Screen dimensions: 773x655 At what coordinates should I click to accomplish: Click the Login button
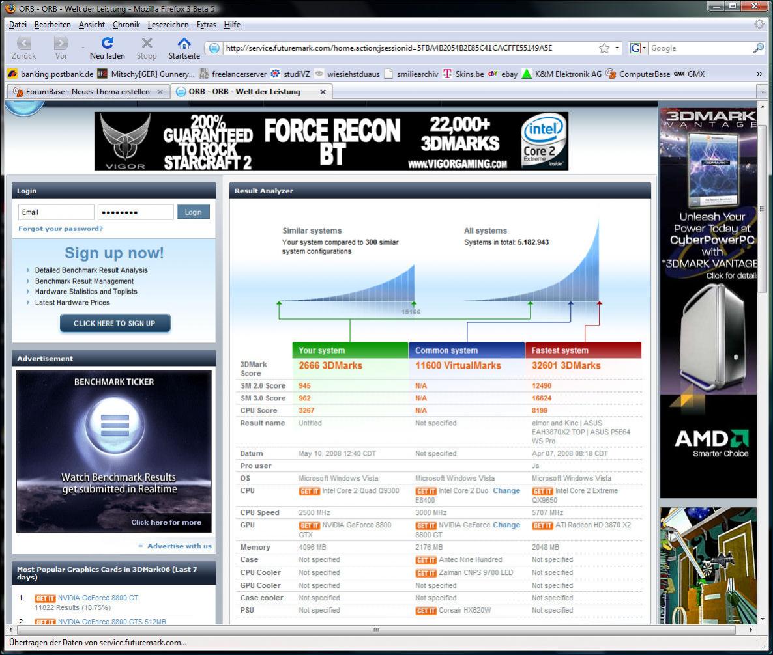(x=193, y=212)
